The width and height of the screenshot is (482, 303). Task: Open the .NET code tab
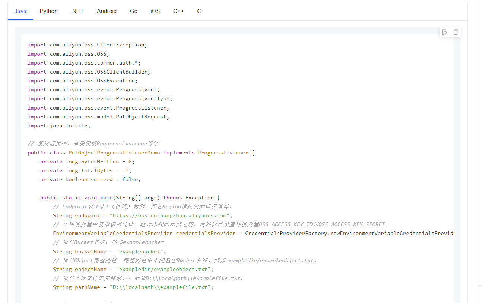pyautogui.click(x=77, y=11)
